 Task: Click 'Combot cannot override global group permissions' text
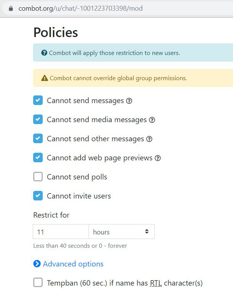[x=118, y=78]
